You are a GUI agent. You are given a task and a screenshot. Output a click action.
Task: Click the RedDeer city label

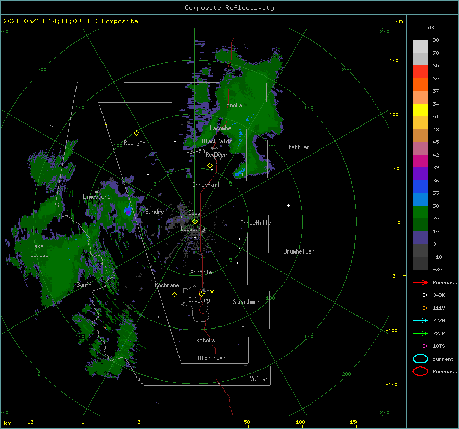coord(216,155)
